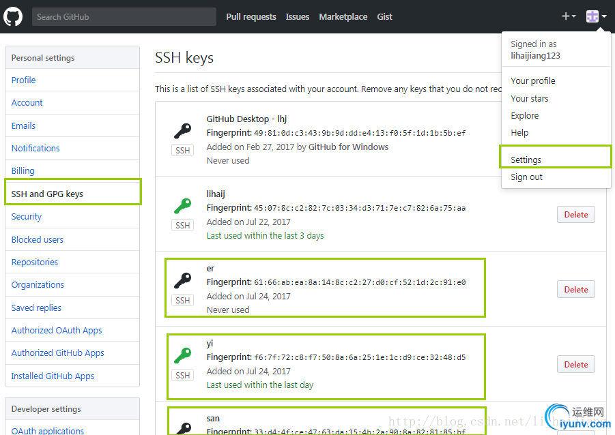Delete the er SSH key
Viewport: 615px width, 435px height.
coord(576,290)
